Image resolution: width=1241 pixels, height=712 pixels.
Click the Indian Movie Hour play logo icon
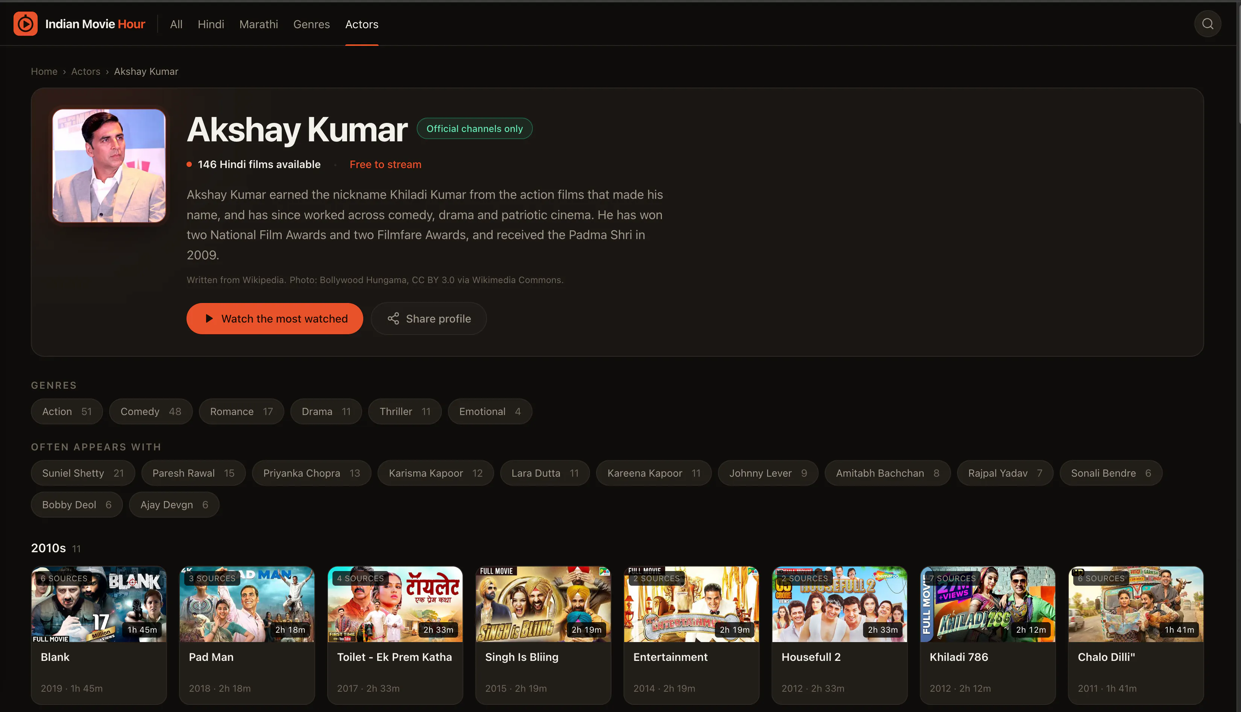click(x=26, y=24)
